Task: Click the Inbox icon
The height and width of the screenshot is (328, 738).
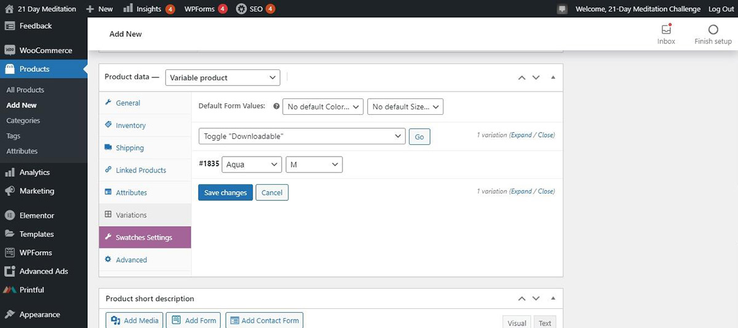Action: [x=666, y=29]
